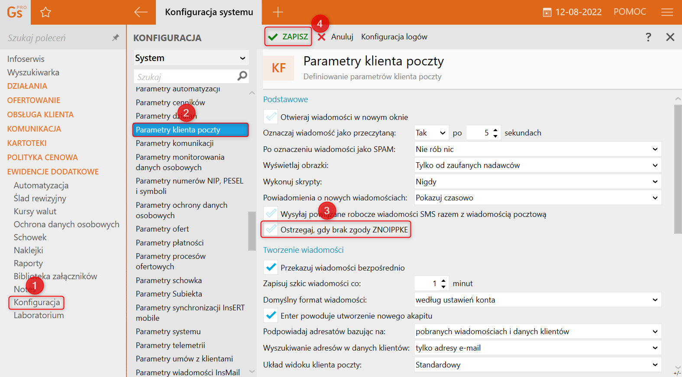Click the favorites star icon
Screen dimensions: 682x377
45,12
